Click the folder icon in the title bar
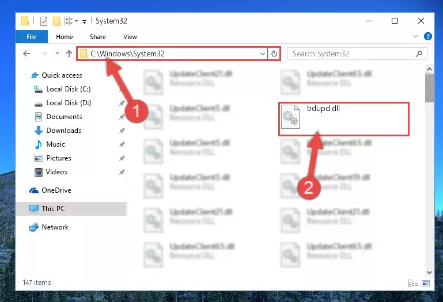This screenshot has width=443, height=302. pos(25,21)
